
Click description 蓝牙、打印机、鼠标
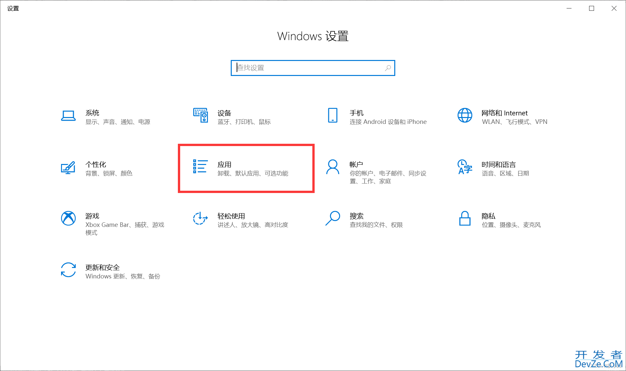click(244, 122)
